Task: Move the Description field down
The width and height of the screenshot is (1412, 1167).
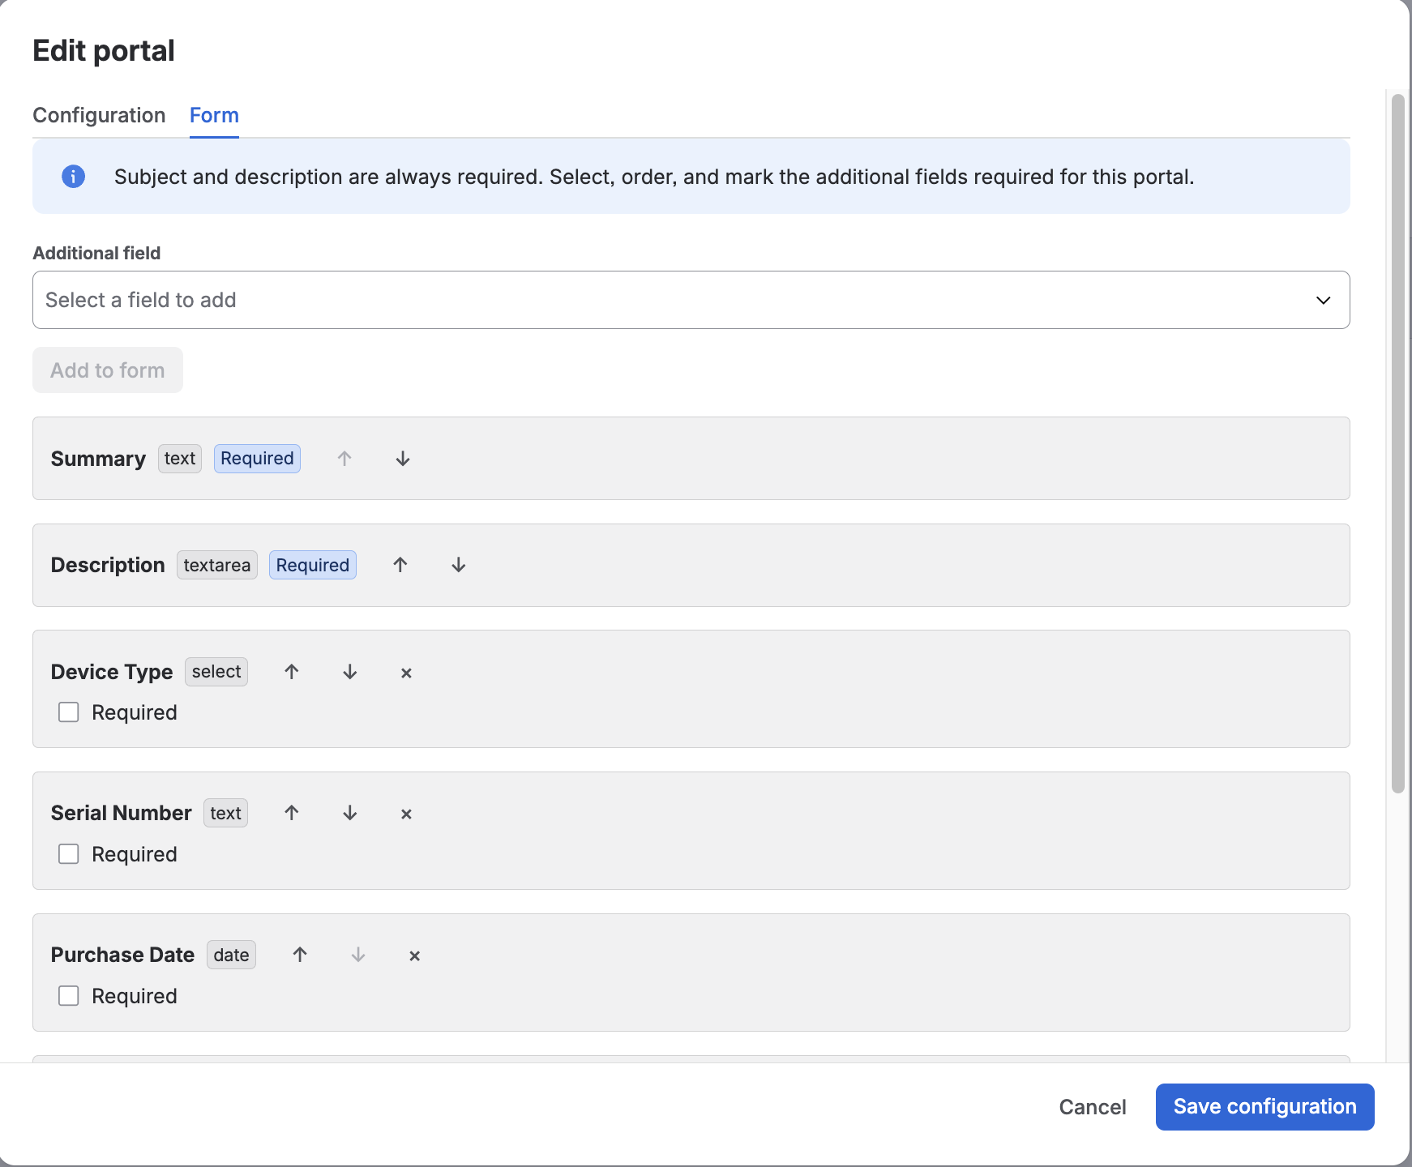Action: 459,565
